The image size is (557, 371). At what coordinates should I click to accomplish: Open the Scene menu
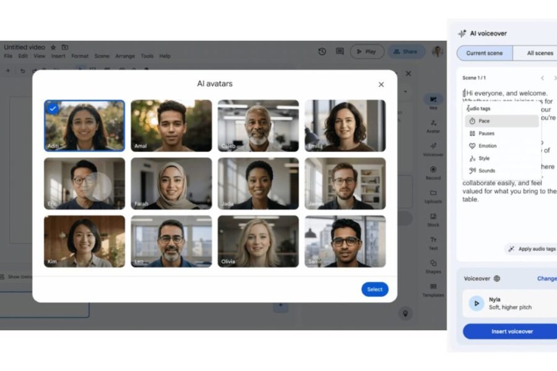point(102,56)
